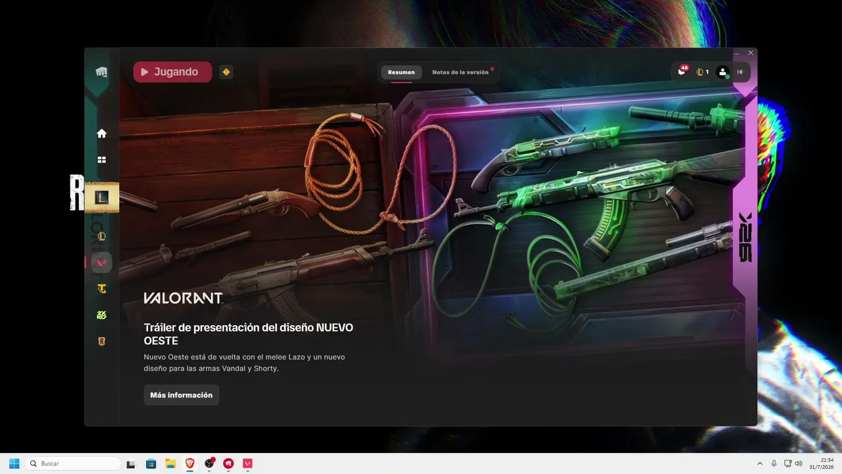Select the highlighted gold League of Legends tile
The width and height of the screenshot is (842, 474).
coord(102,197)
